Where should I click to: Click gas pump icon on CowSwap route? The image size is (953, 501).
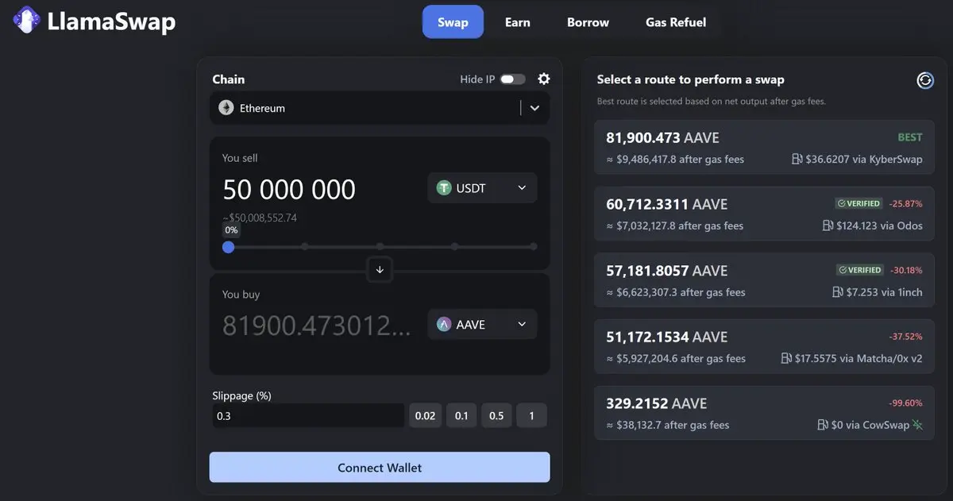(x=823, y=425)
